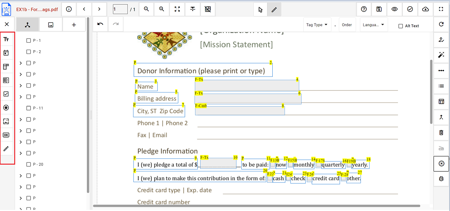Check the P - 1 tag checkbox
Viewport: 450px width, 211px height.
click(29, 40)
